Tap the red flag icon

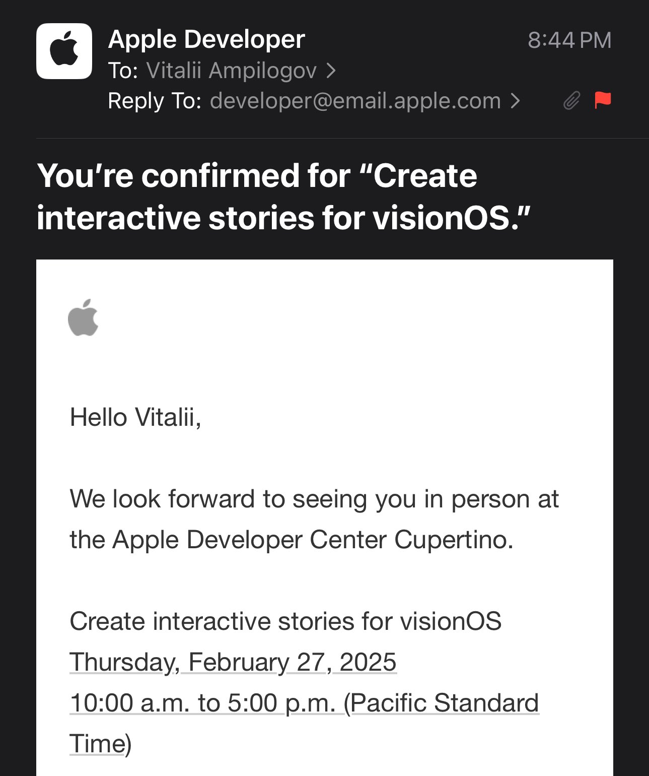(603, 100)
